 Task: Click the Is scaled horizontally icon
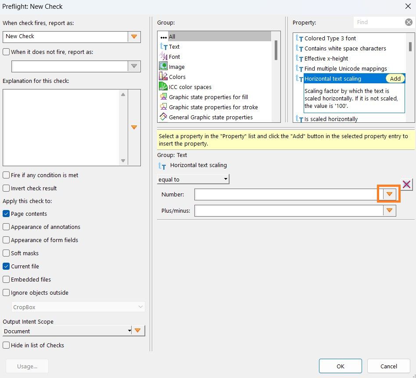tap(299, 119)
